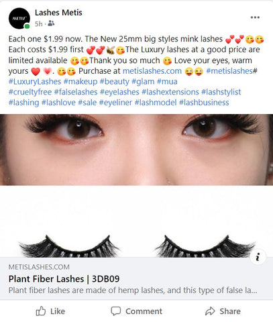Open Plant Fiber Lashes | 3DB09 title
273x322 pixels.
(64, 279)
